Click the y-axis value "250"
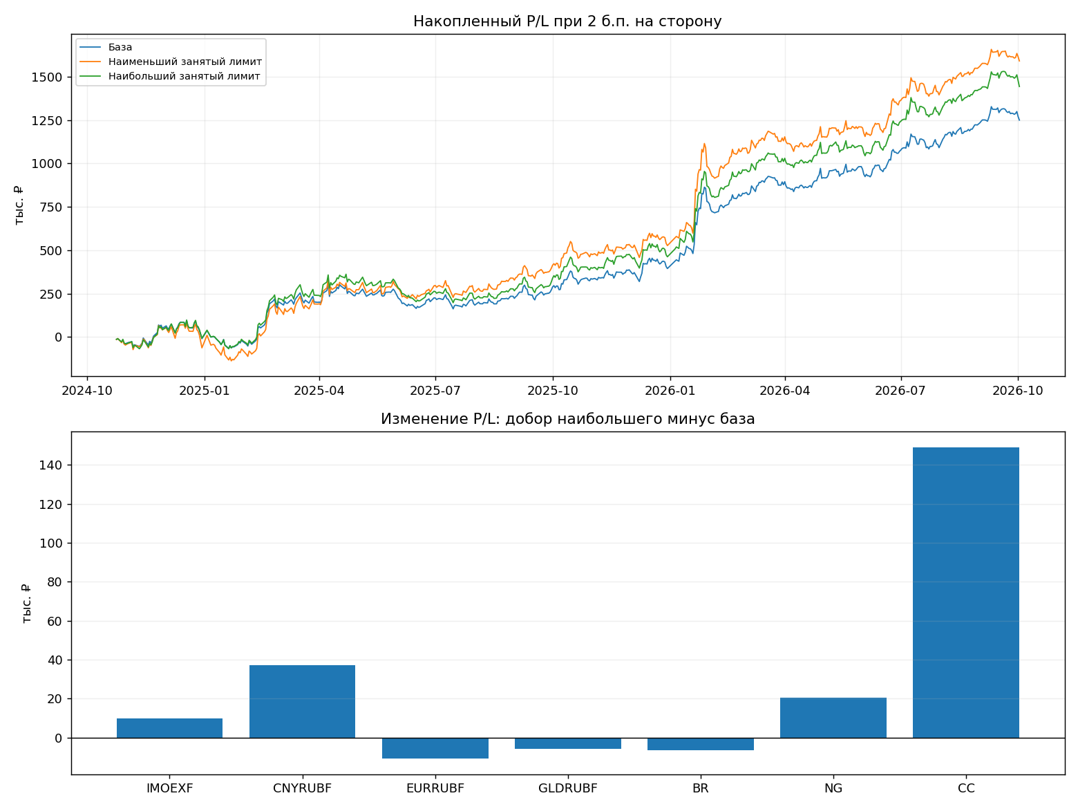This screenshot has height=809, width=1078. [51, 294]
